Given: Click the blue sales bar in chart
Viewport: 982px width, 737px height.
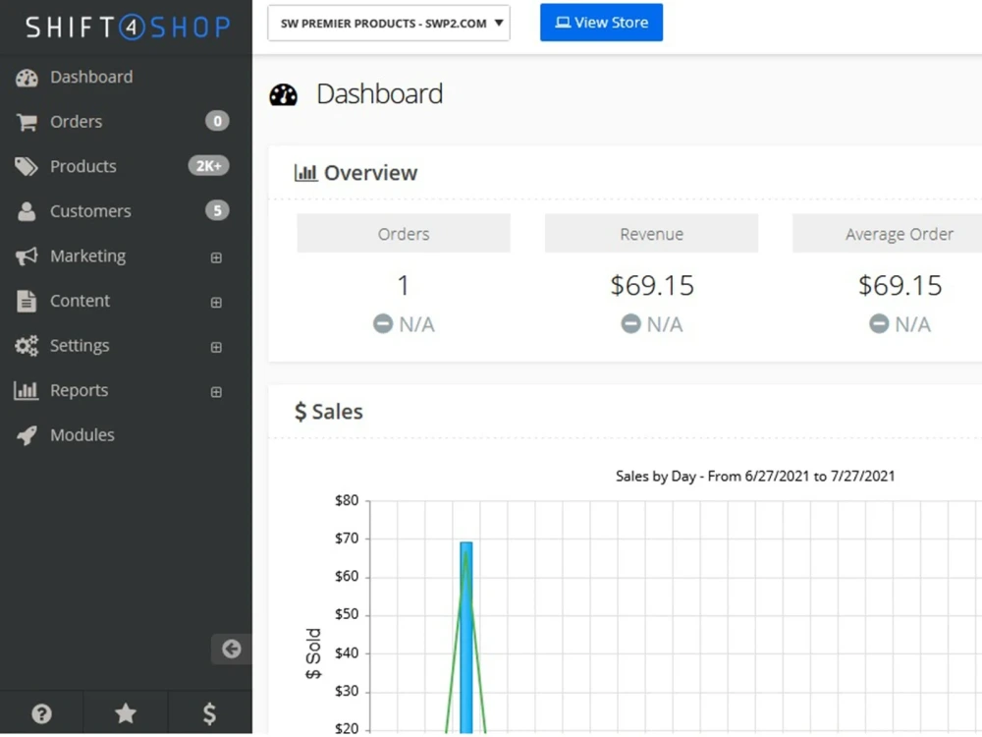Looking at the screenshot, I should 465,637.
